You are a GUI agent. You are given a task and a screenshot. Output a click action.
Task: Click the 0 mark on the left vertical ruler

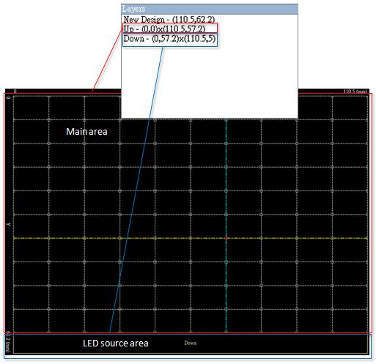[9, 97]
